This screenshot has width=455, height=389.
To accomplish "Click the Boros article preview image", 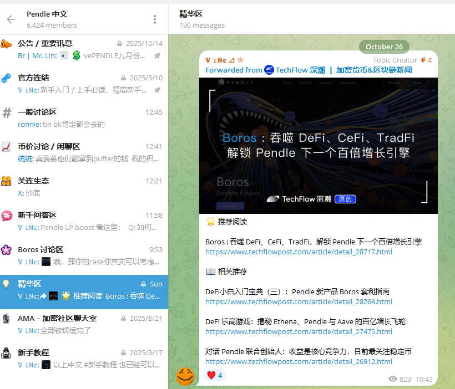I will (x=318, y=145).
